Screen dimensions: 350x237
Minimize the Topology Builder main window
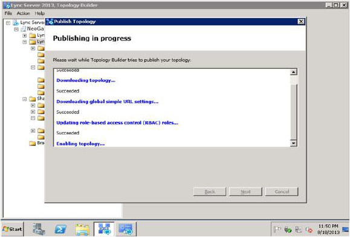click(328, 5)
